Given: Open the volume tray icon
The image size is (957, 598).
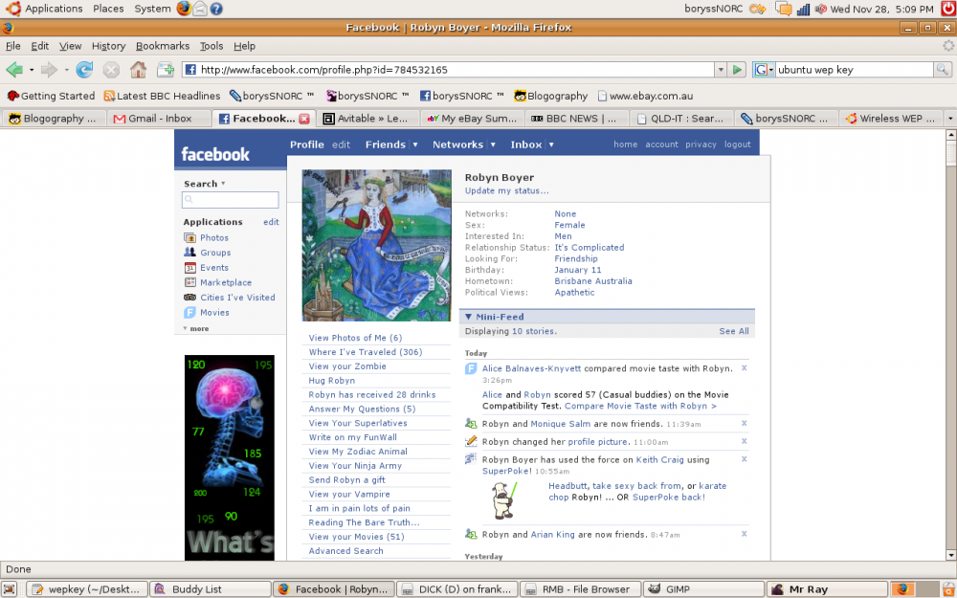Looking at the screenshot, I should (821, 10).
